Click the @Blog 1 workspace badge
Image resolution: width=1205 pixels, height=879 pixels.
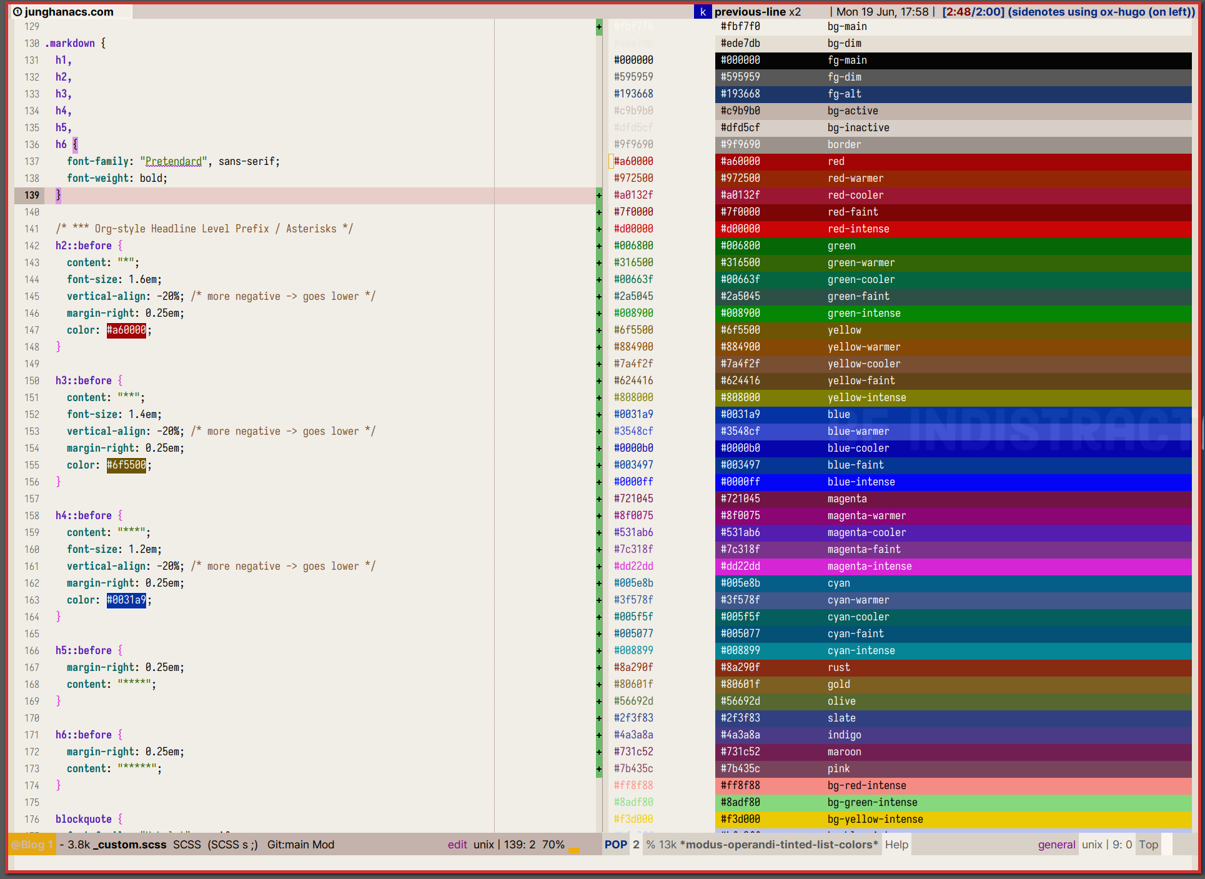[32, 845]
